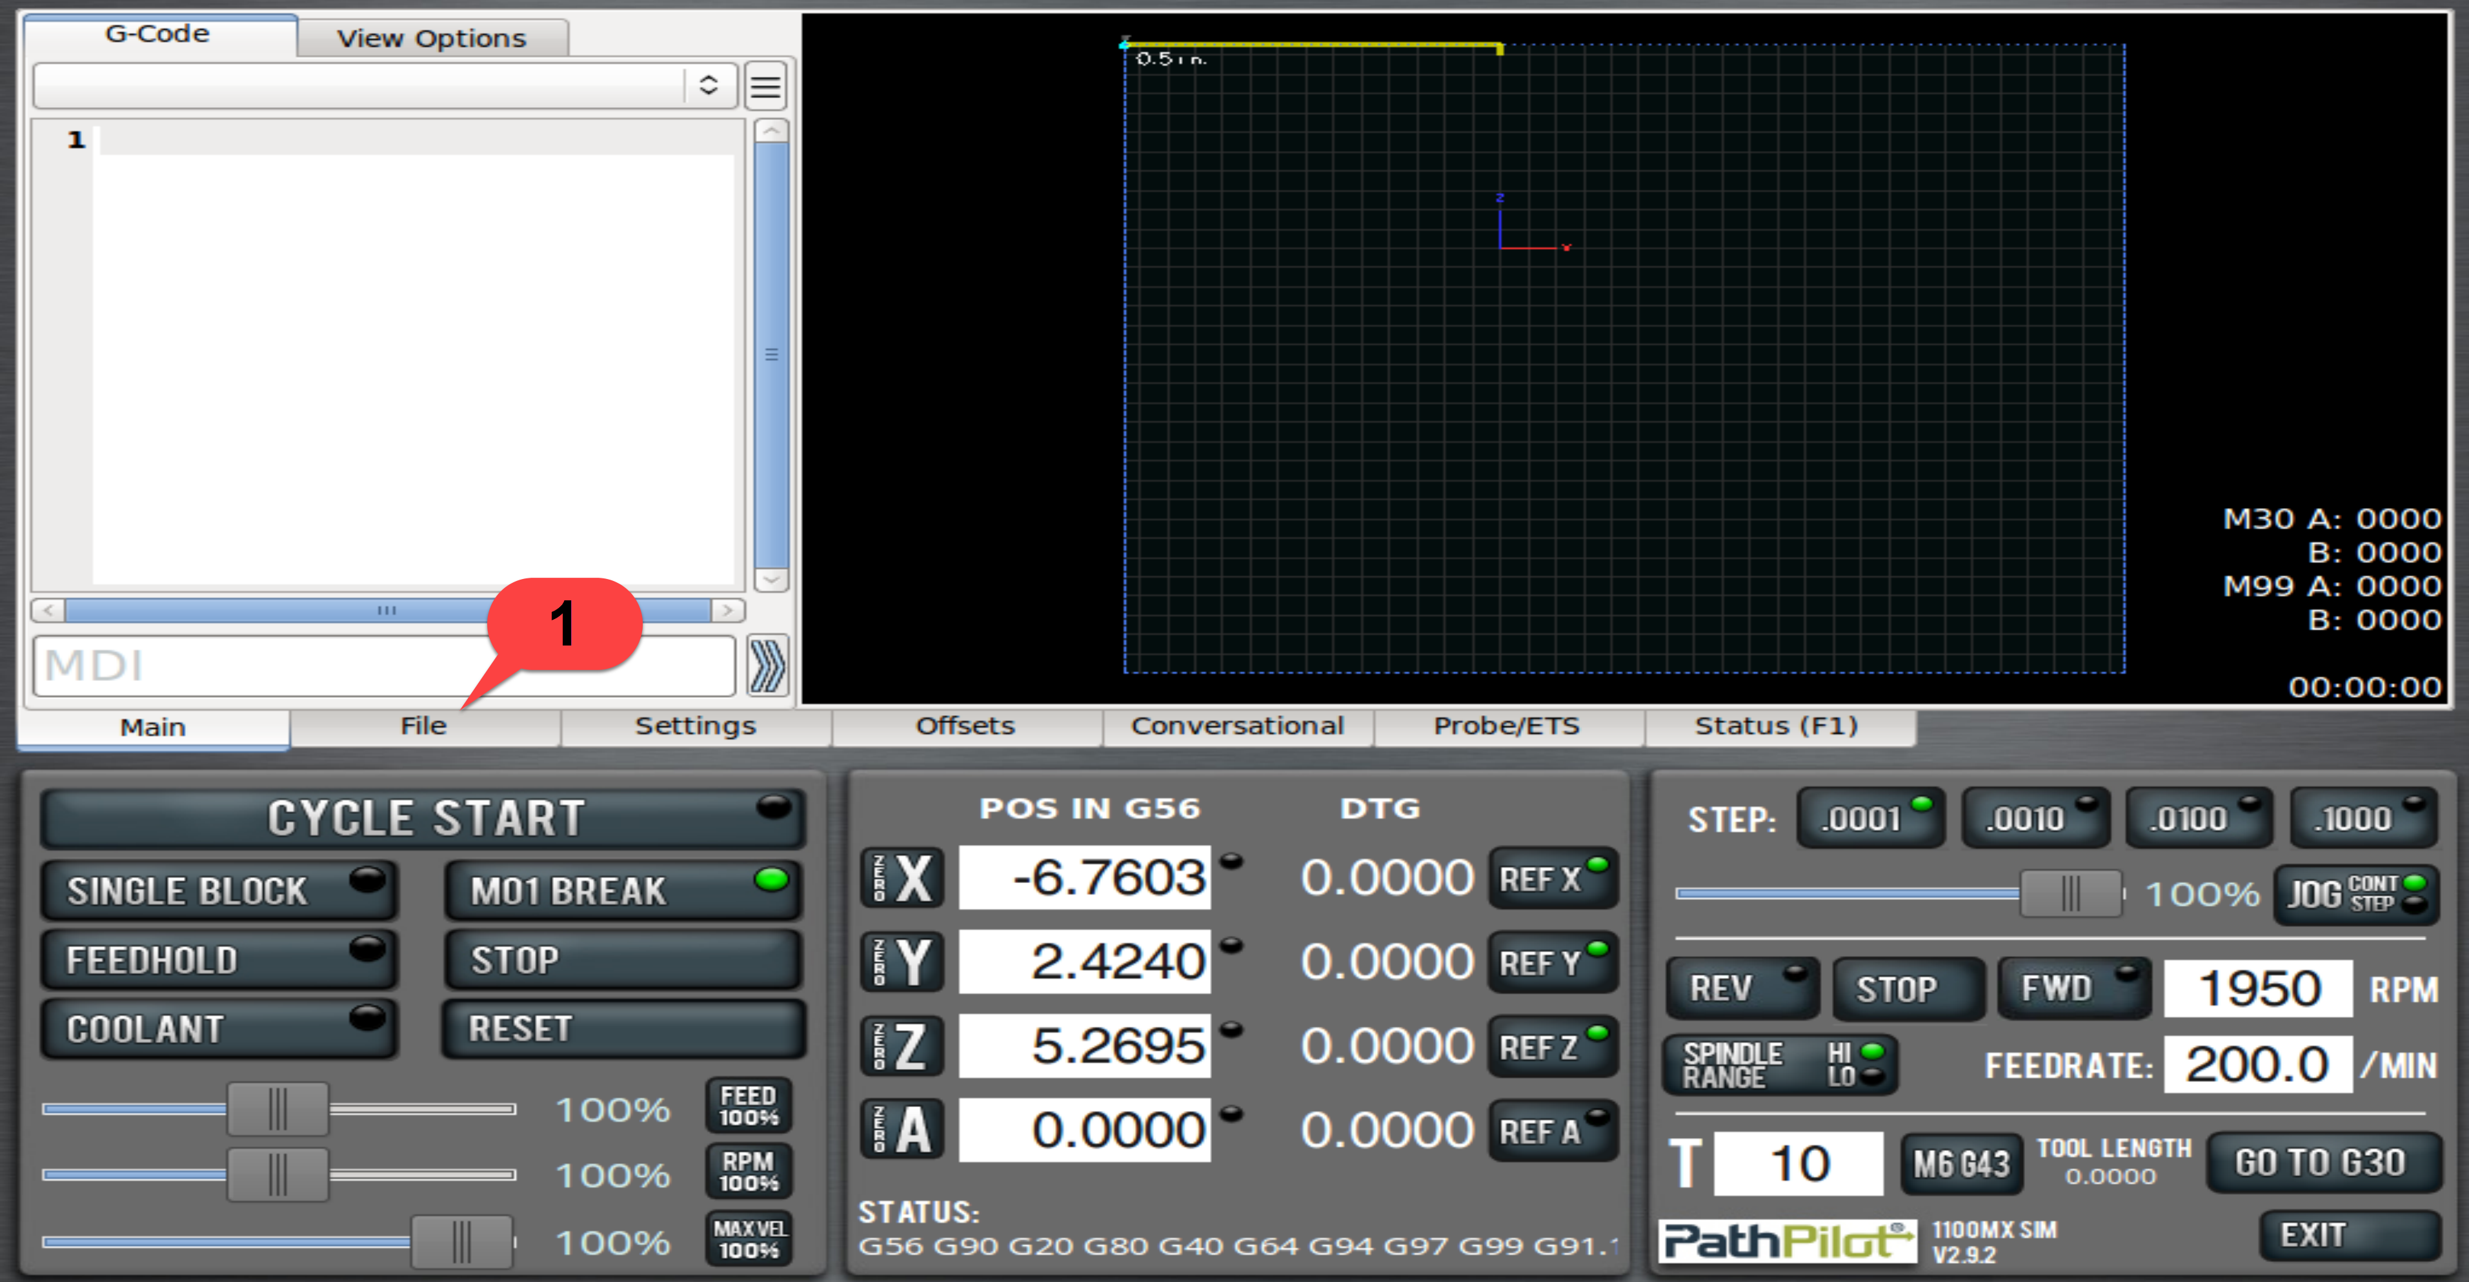Screen dimensions: 2469x1282
Task: Open the G-code hamburger menu icon
Action: coord(765,86)
